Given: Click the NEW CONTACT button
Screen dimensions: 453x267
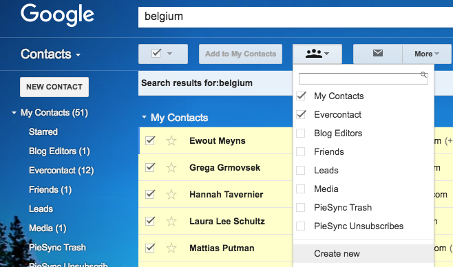Looking at the screenshot, I should 54,87.
